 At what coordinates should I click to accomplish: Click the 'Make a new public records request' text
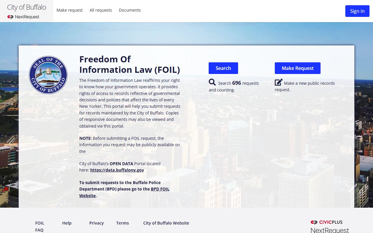(305, 86)
